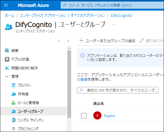The height and width of the screenshot is (132, 164).
Task: Click the 問題の診断と解決 wrench icon
Action: (x=7, y=68)
